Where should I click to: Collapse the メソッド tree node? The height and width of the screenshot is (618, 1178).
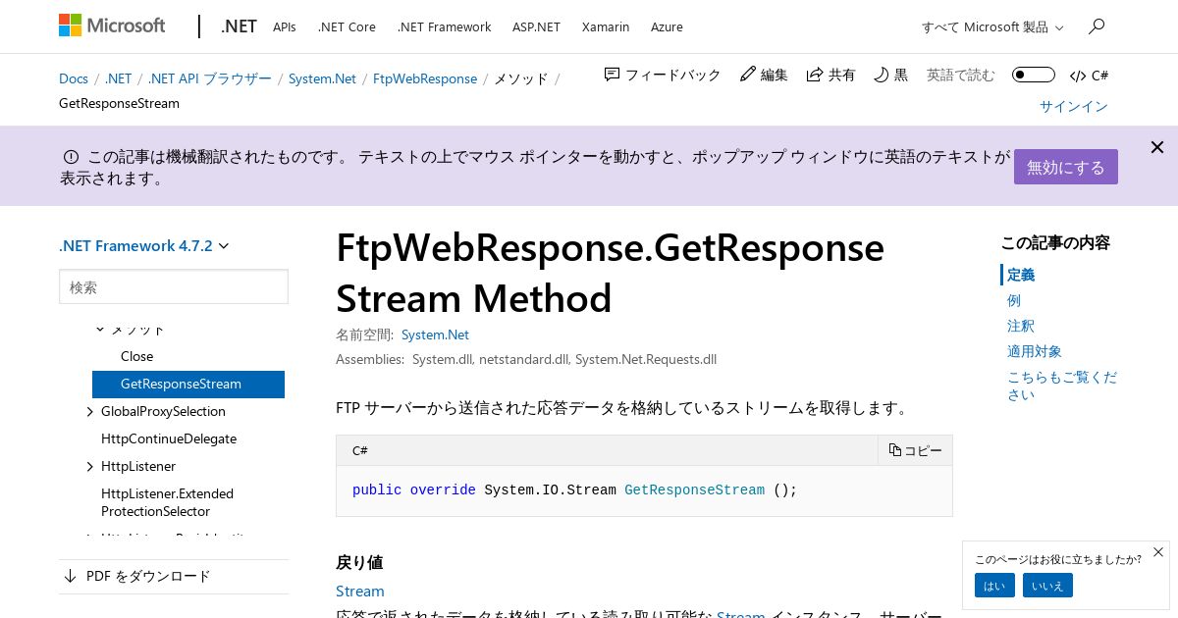[x=100, y=329]
